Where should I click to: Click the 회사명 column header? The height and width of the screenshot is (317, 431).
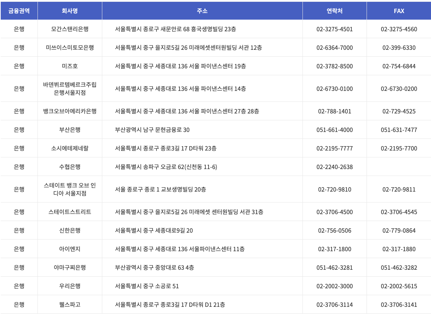pyautogui.click(x=70, y=11)
